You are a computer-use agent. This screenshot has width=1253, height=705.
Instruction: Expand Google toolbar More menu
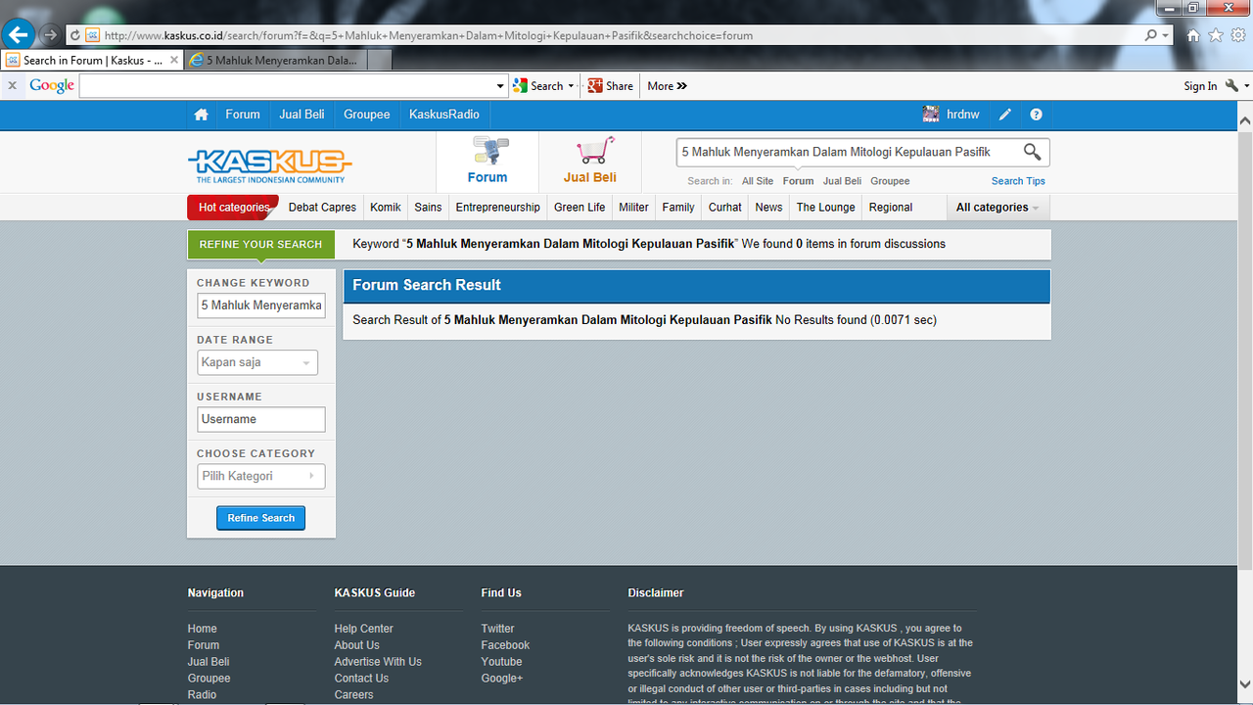tap(667, 86)
